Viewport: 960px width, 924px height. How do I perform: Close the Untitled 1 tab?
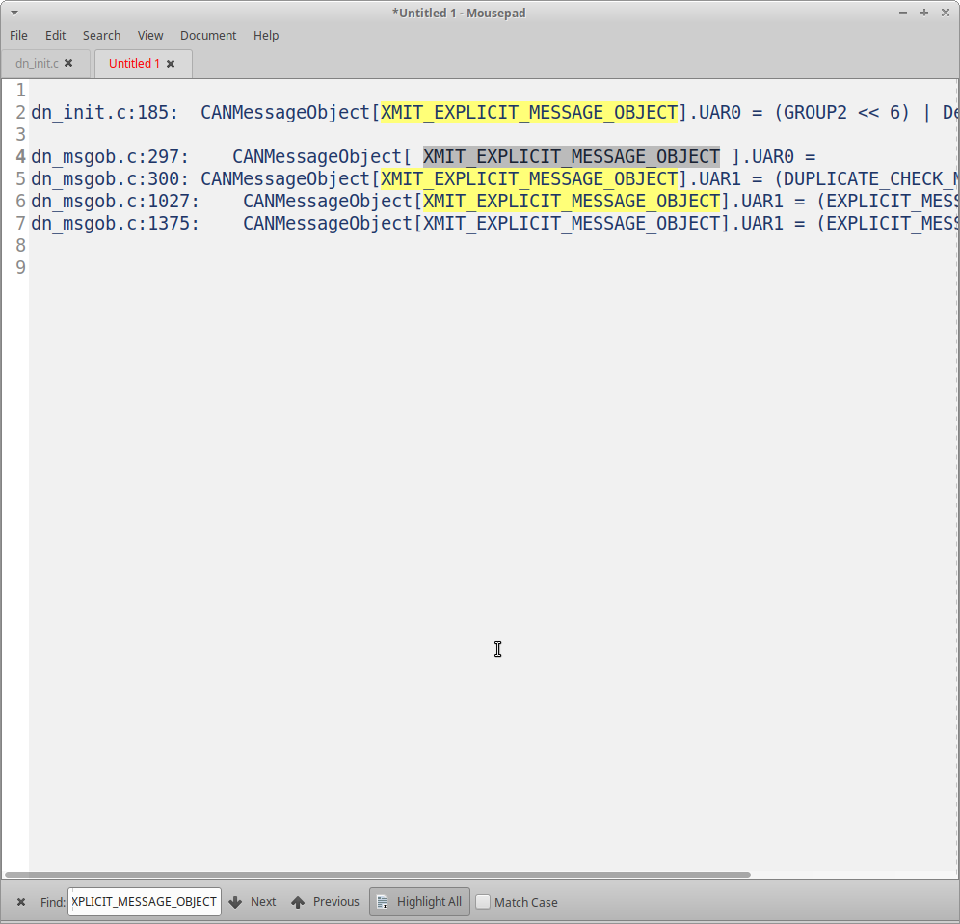(171, 64)
